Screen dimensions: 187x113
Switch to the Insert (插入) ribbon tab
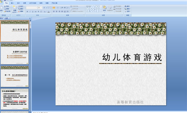pyautogui.click(x=12, y=3)
